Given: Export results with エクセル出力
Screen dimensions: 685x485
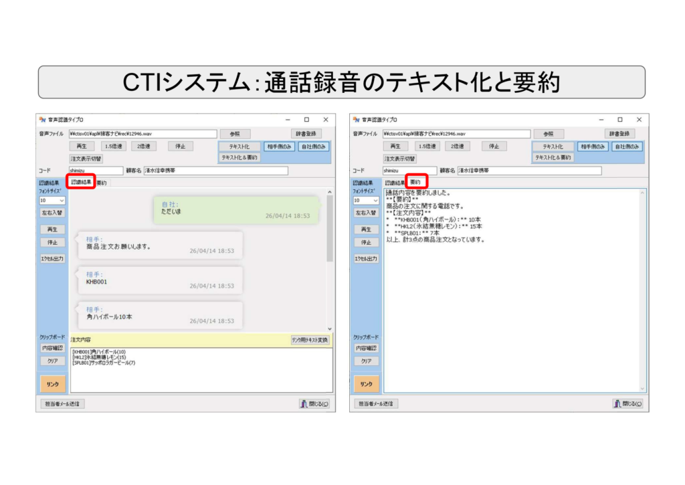Looking at the screenshot, I should [54, 260].
